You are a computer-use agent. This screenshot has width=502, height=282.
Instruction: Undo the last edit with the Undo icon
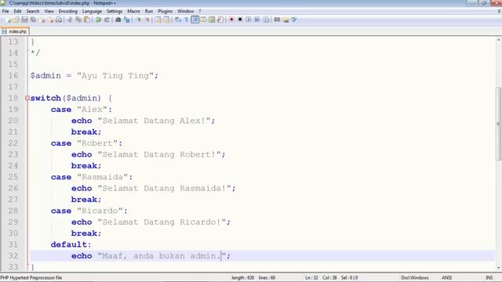click(x=98, y=20)
